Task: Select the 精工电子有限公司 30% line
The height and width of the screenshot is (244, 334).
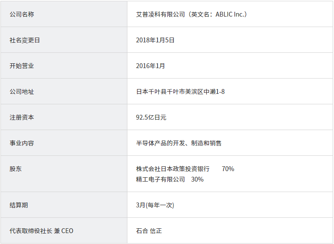Action: pyautogui.click(x=170, y=179)
